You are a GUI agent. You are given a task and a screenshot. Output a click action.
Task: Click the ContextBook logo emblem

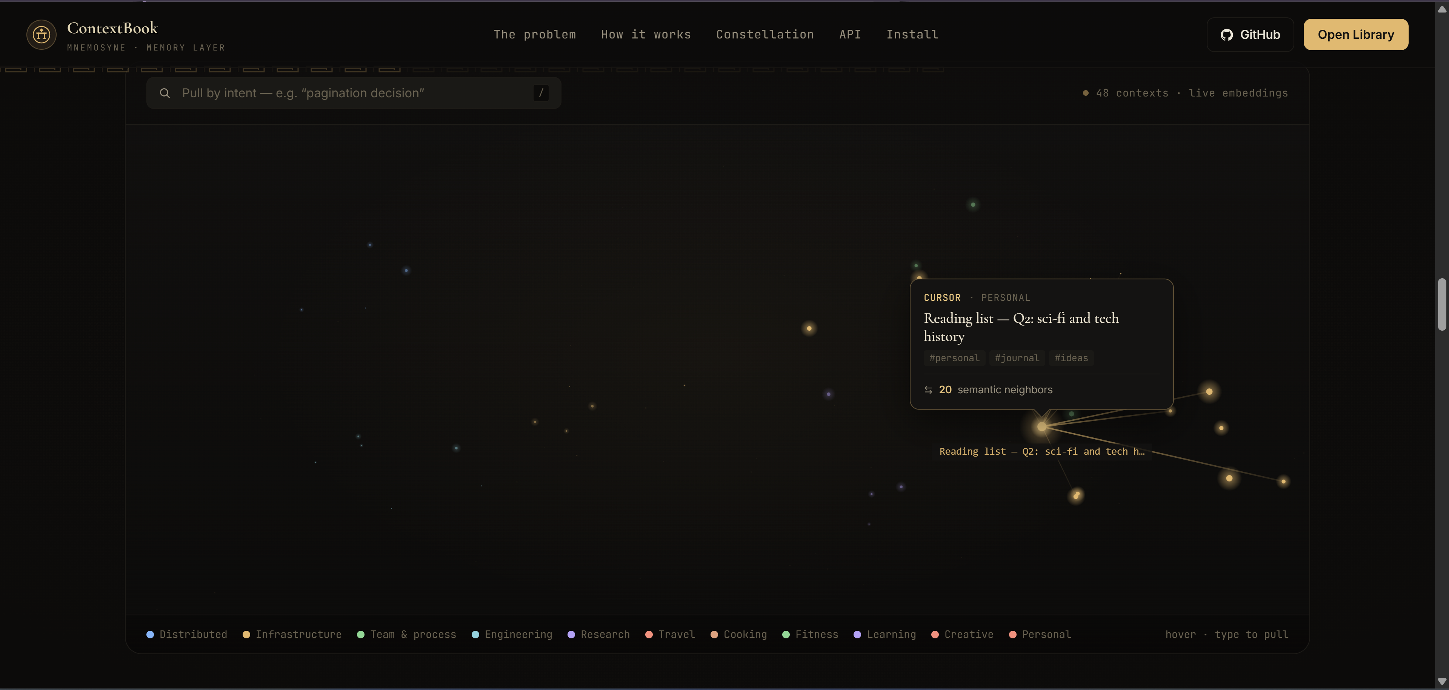(x=41, y=34)
